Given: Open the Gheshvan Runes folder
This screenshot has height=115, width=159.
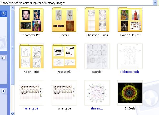Looking at the screenshot, I should [97, 20].
